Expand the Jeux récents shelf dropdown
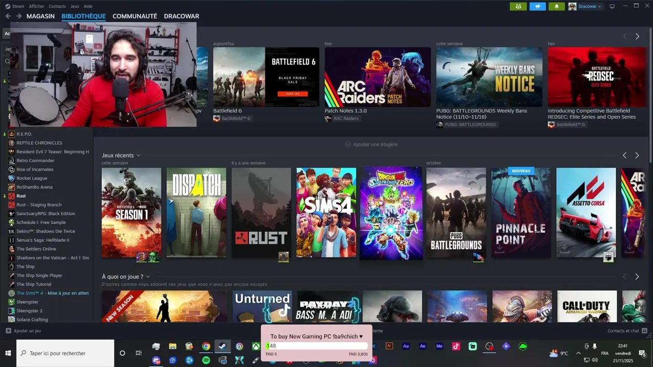Viewport: 653px width, 367px height. click(138, 155)
